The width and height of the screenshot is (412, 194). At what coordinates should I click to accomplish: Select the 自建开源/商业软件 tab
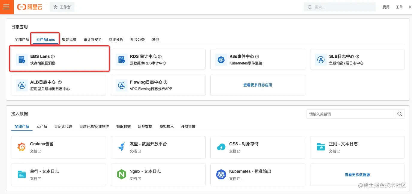[94, 126]
